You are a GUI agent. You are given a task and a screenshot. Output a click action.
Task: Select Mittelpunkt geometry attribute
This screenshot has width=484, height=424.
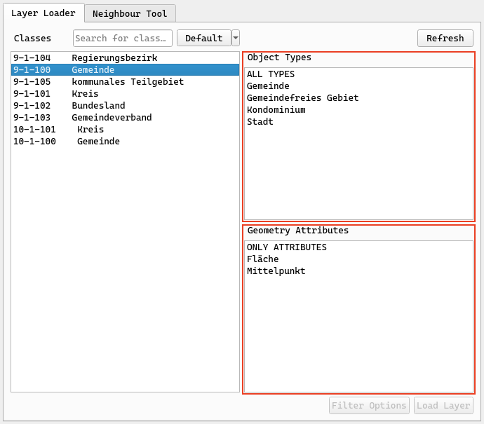tap(358, 271)
